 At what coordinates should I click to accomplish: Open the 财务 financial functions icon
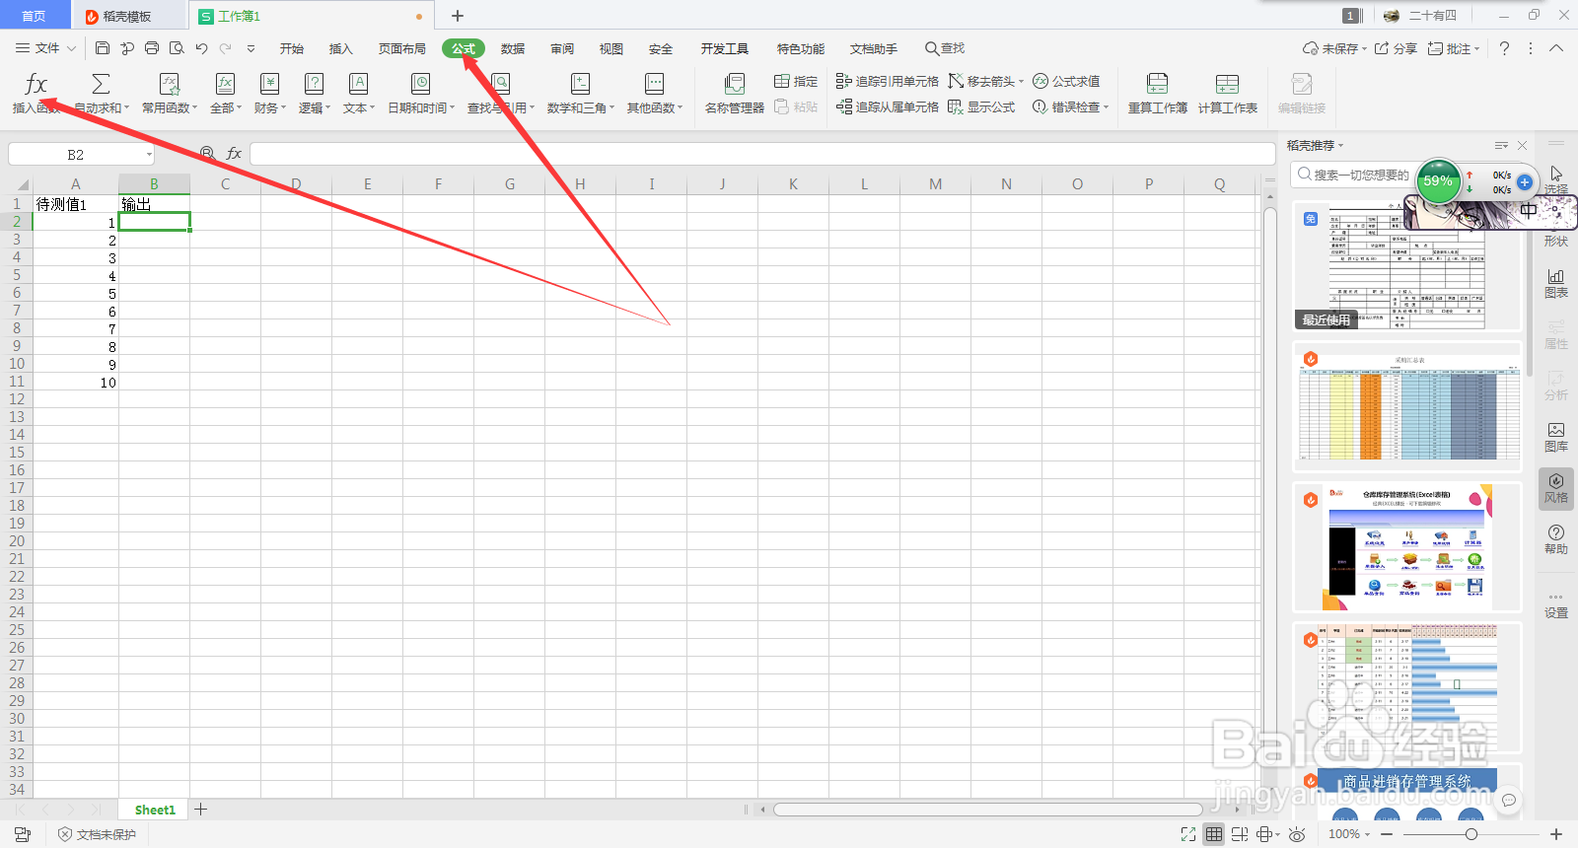(269, 84)
